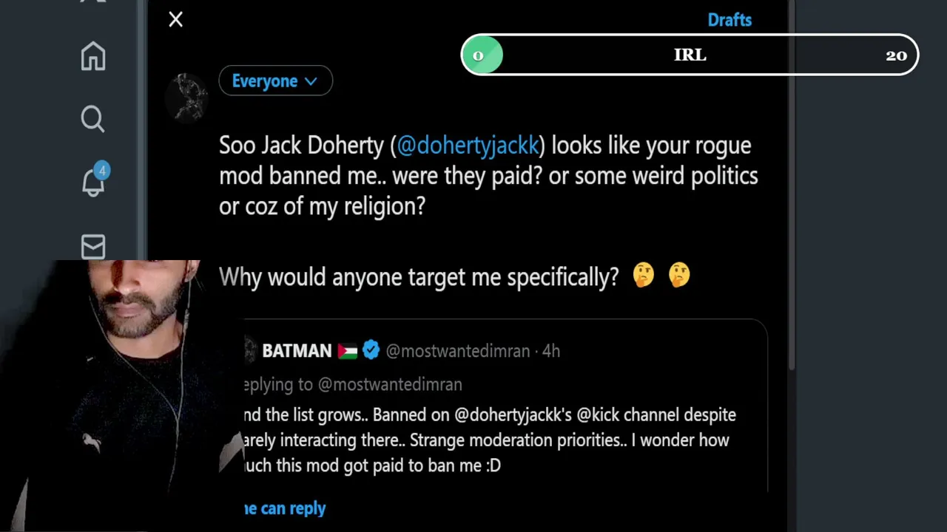Click the BATMAN display name in quoted post
947x532 pixels.
point(297,351)
